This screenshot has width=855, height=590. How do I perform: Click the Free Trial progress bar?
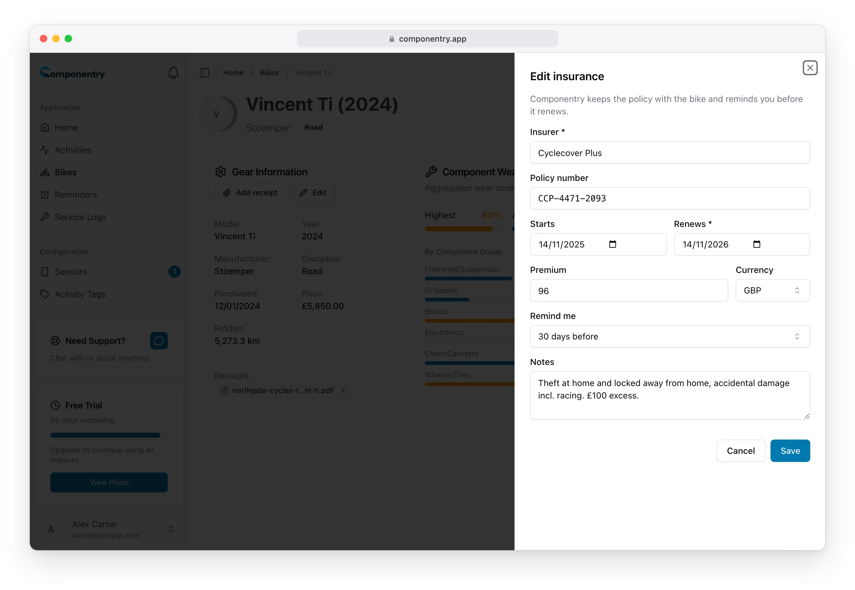pyautogui.click(x=109, y=436)
